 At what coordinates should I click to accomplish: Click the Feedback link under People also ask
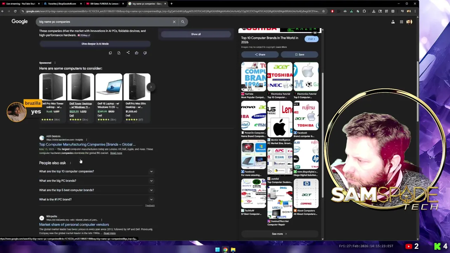[150, 206]
